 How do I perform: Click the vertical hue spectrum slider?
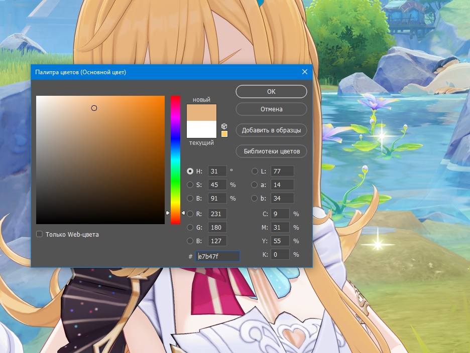(x=175, y=160)
